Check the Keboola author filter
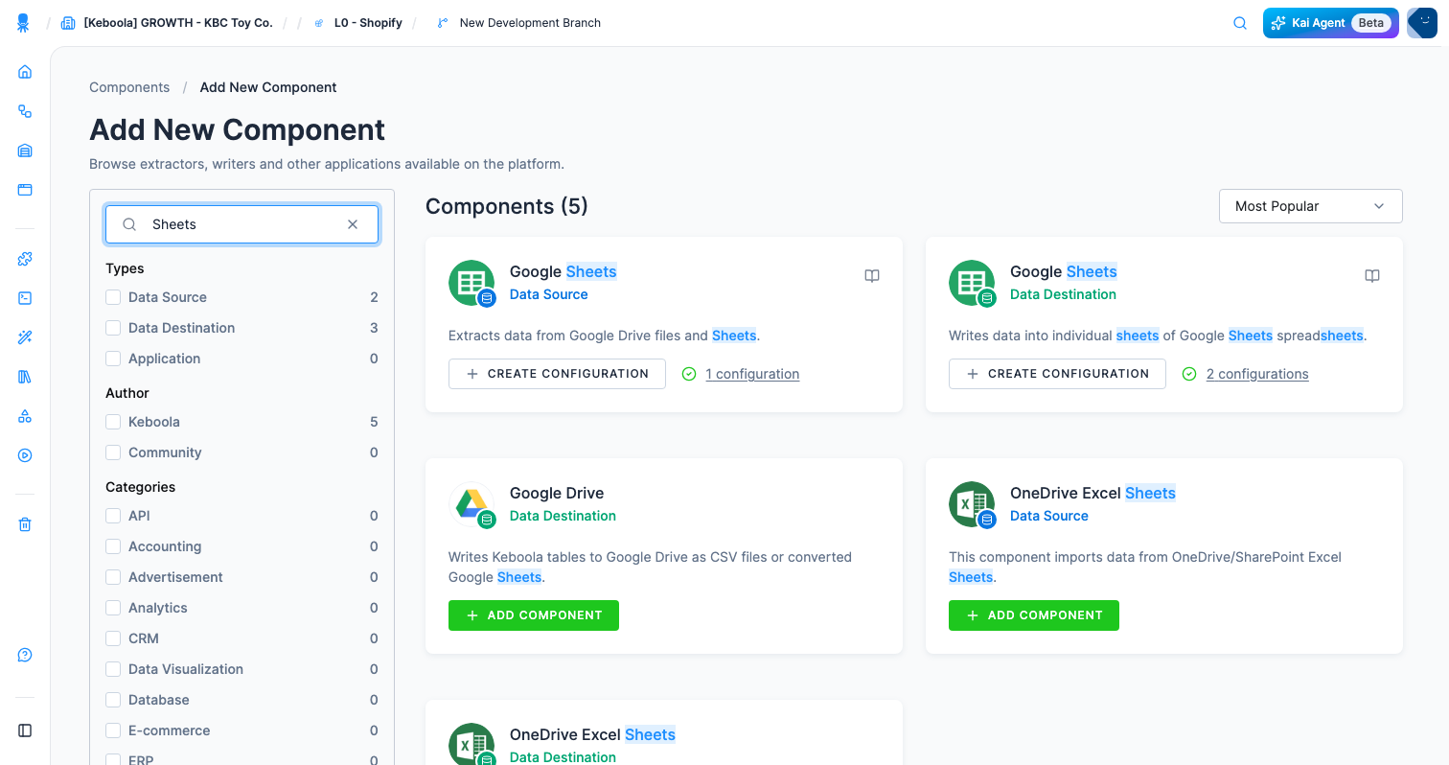Viewport: 1449px width, 765px height. tap(113, 422)
